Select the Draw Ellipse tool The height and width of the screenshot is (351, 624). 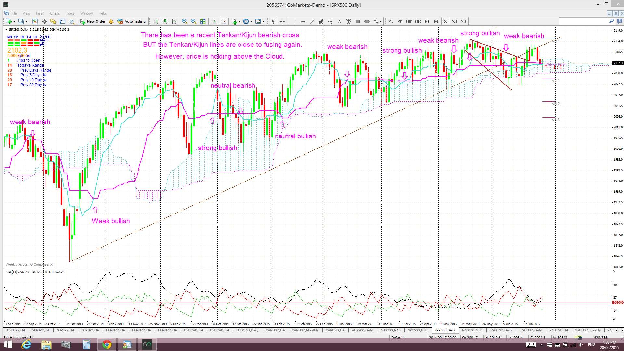tap(367, 21)
